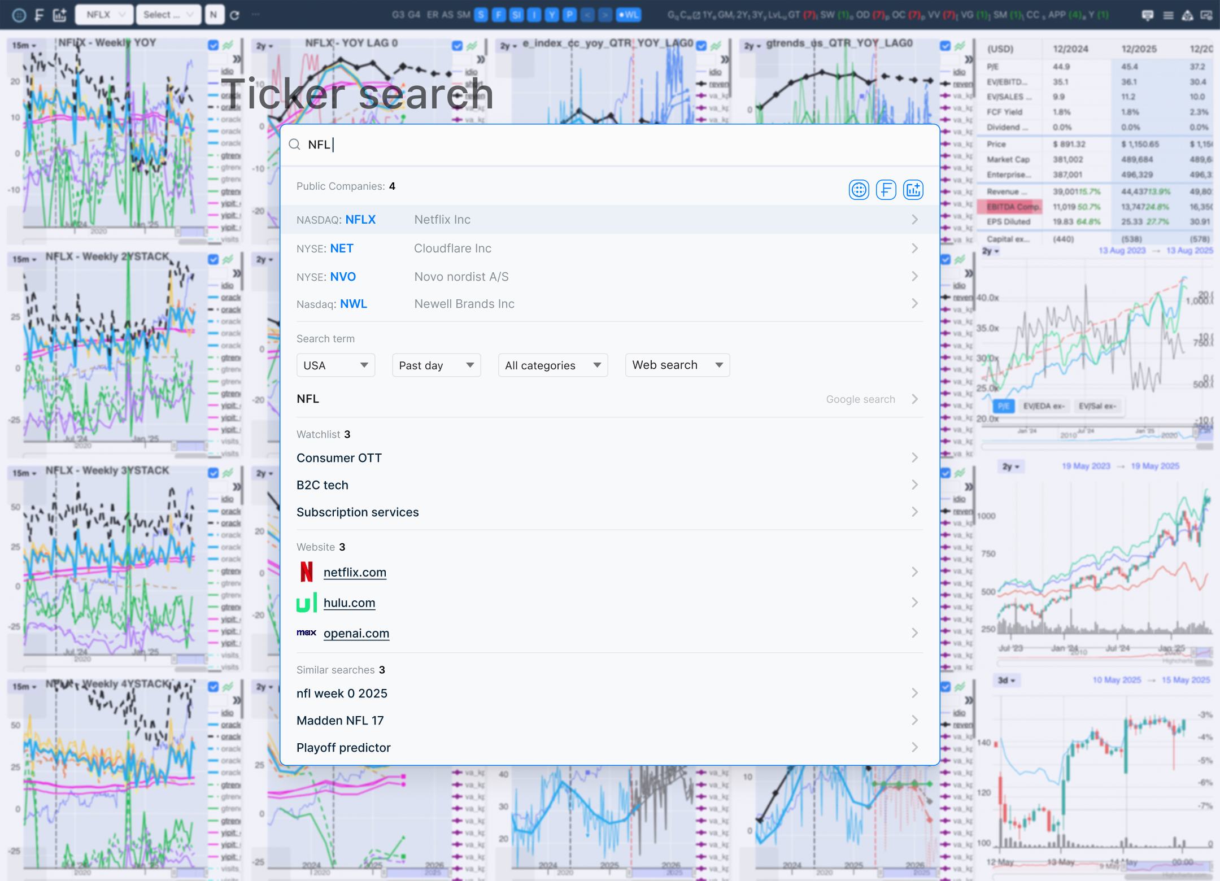1220x881 pixels.
Task: Select similar search 'nfl week 0 2025'
Action: (x=610, y=694)
